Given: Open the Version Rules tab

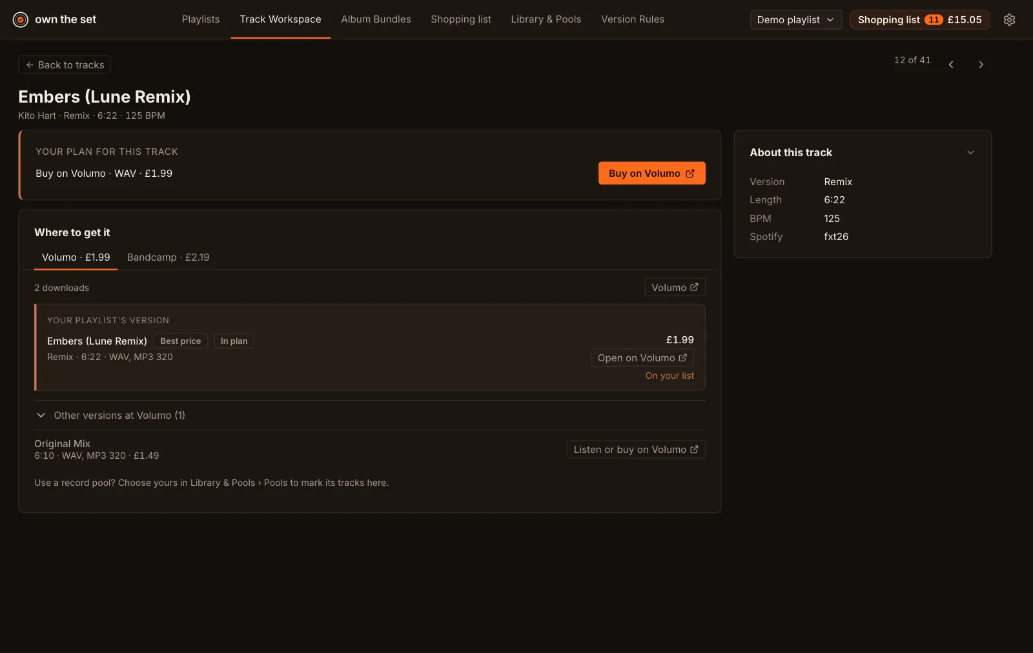Looking at the screenshot, I should tap(633, 19).
